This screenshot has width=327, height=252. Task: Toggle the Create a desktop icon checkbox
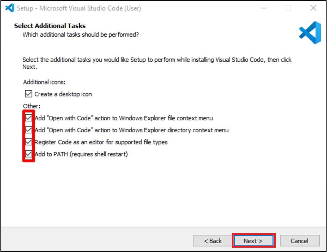tap(29, 94)
